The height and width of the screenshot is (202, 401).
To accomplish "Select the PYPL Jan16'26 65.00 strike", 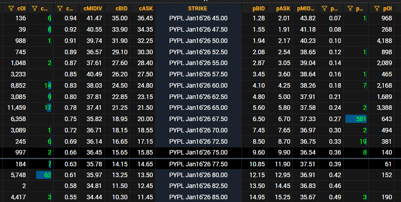I will 198,108.
